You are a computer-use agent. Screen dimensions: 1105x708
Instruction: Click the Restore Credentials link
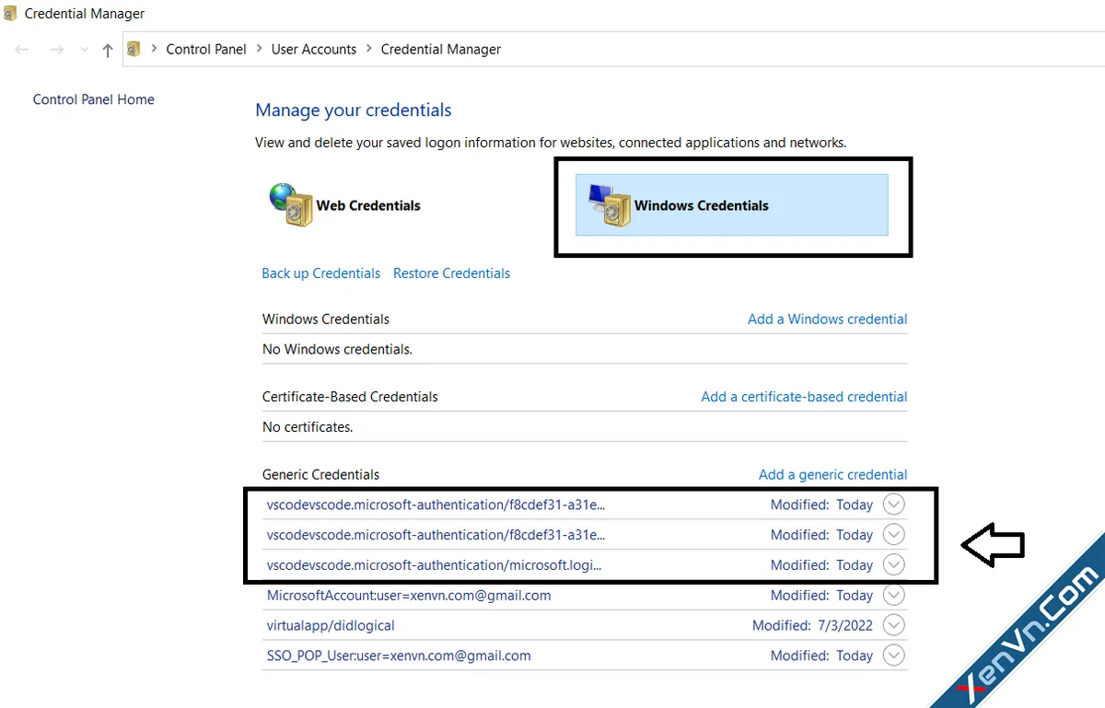point(451,273)
